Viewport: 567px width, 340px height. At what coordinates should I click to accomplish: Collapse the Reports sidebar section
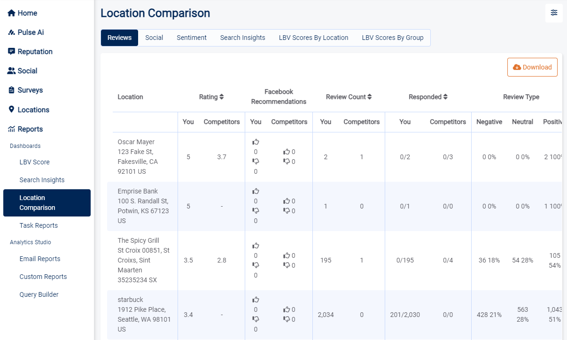point(30,129)
